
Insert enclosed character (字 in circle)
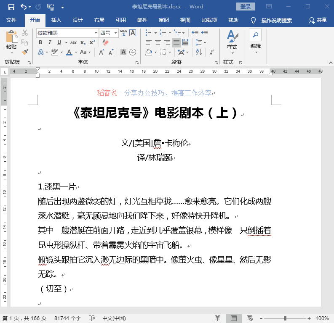click(x=133, y=52)
